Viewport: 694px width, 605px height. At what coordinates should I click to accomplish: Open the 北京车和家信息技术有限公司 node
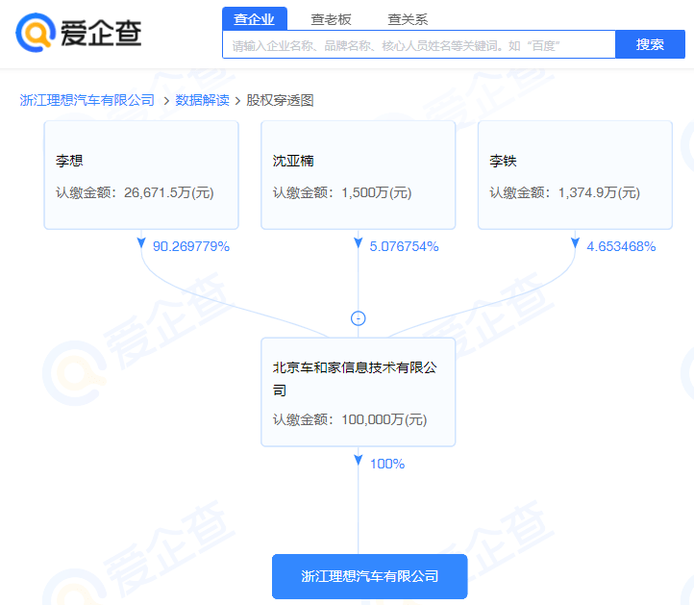(359, 392)
